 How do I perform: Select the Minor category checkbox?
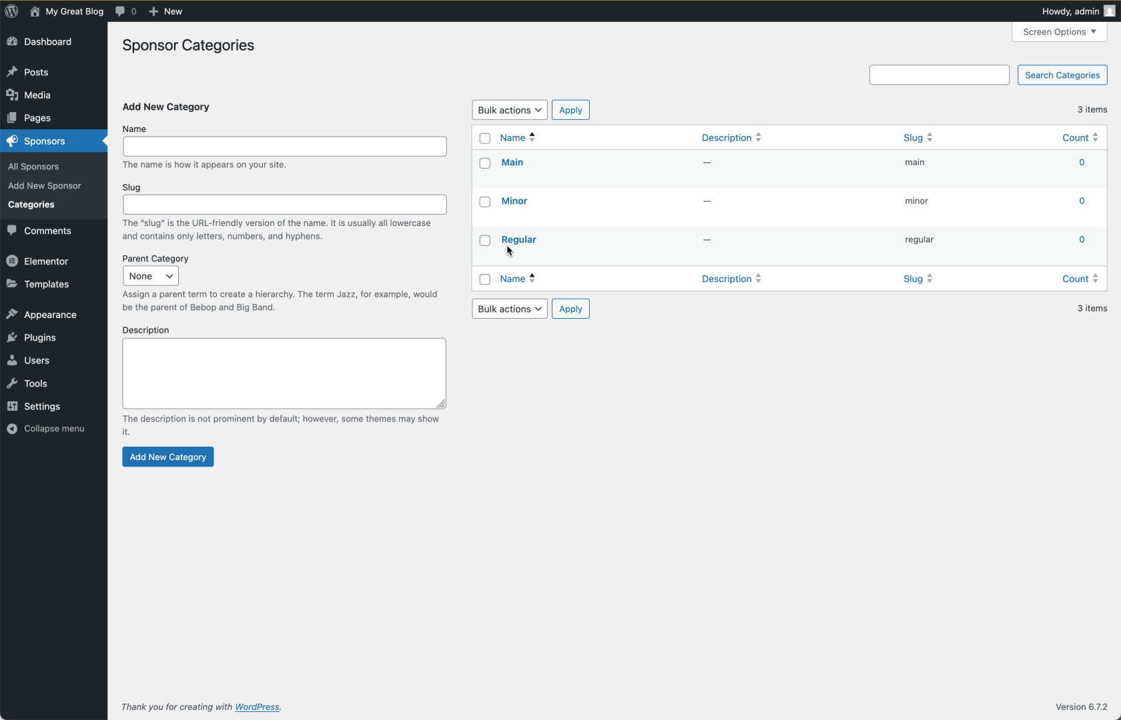[485, 202]
